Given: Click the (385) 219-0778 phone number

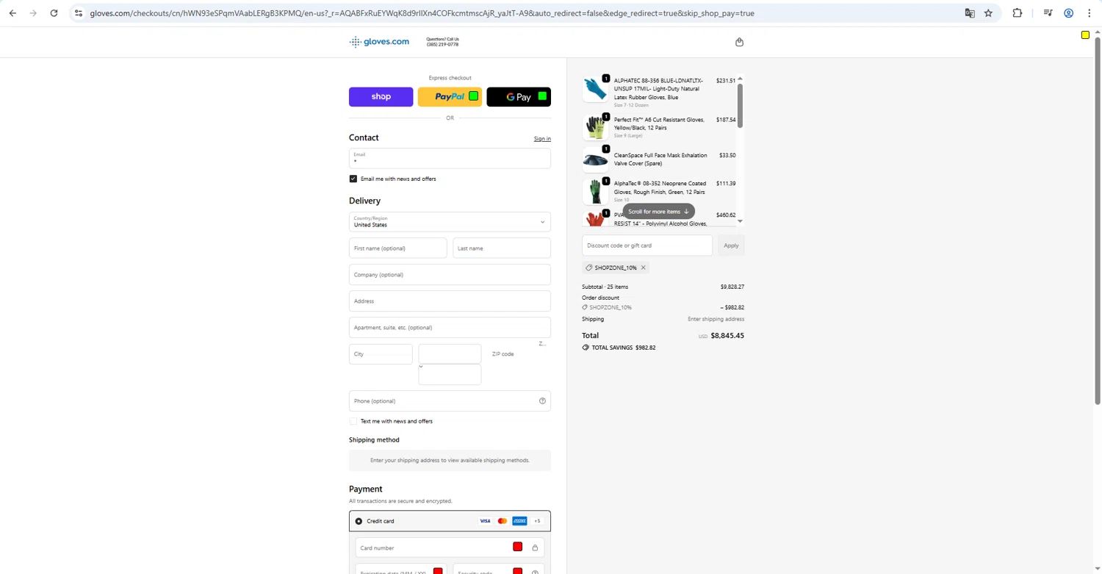Looking at the screenshot, I should point(442,45).
